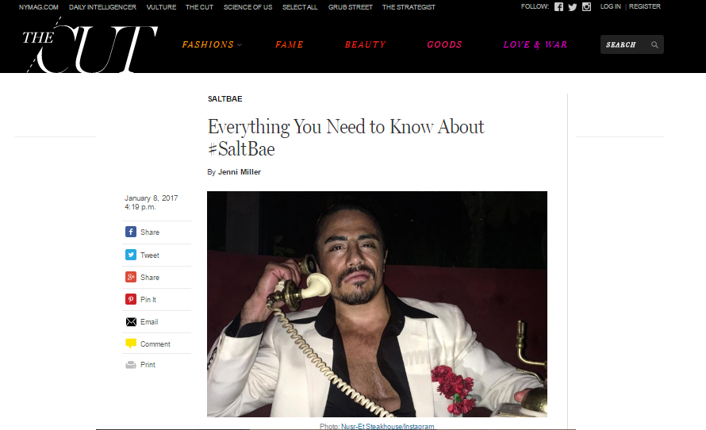The height and width of the screenshot is (430, 706).
Task: Go to the Beauty section
Action: pyautogui.click(x=365, y=44)
